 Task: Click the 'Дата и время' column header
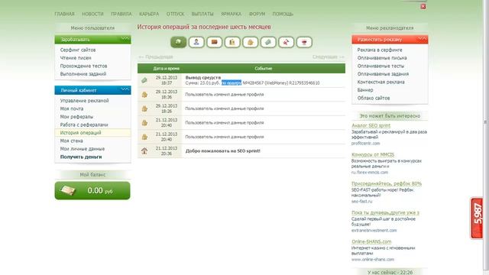pos(167,68)
